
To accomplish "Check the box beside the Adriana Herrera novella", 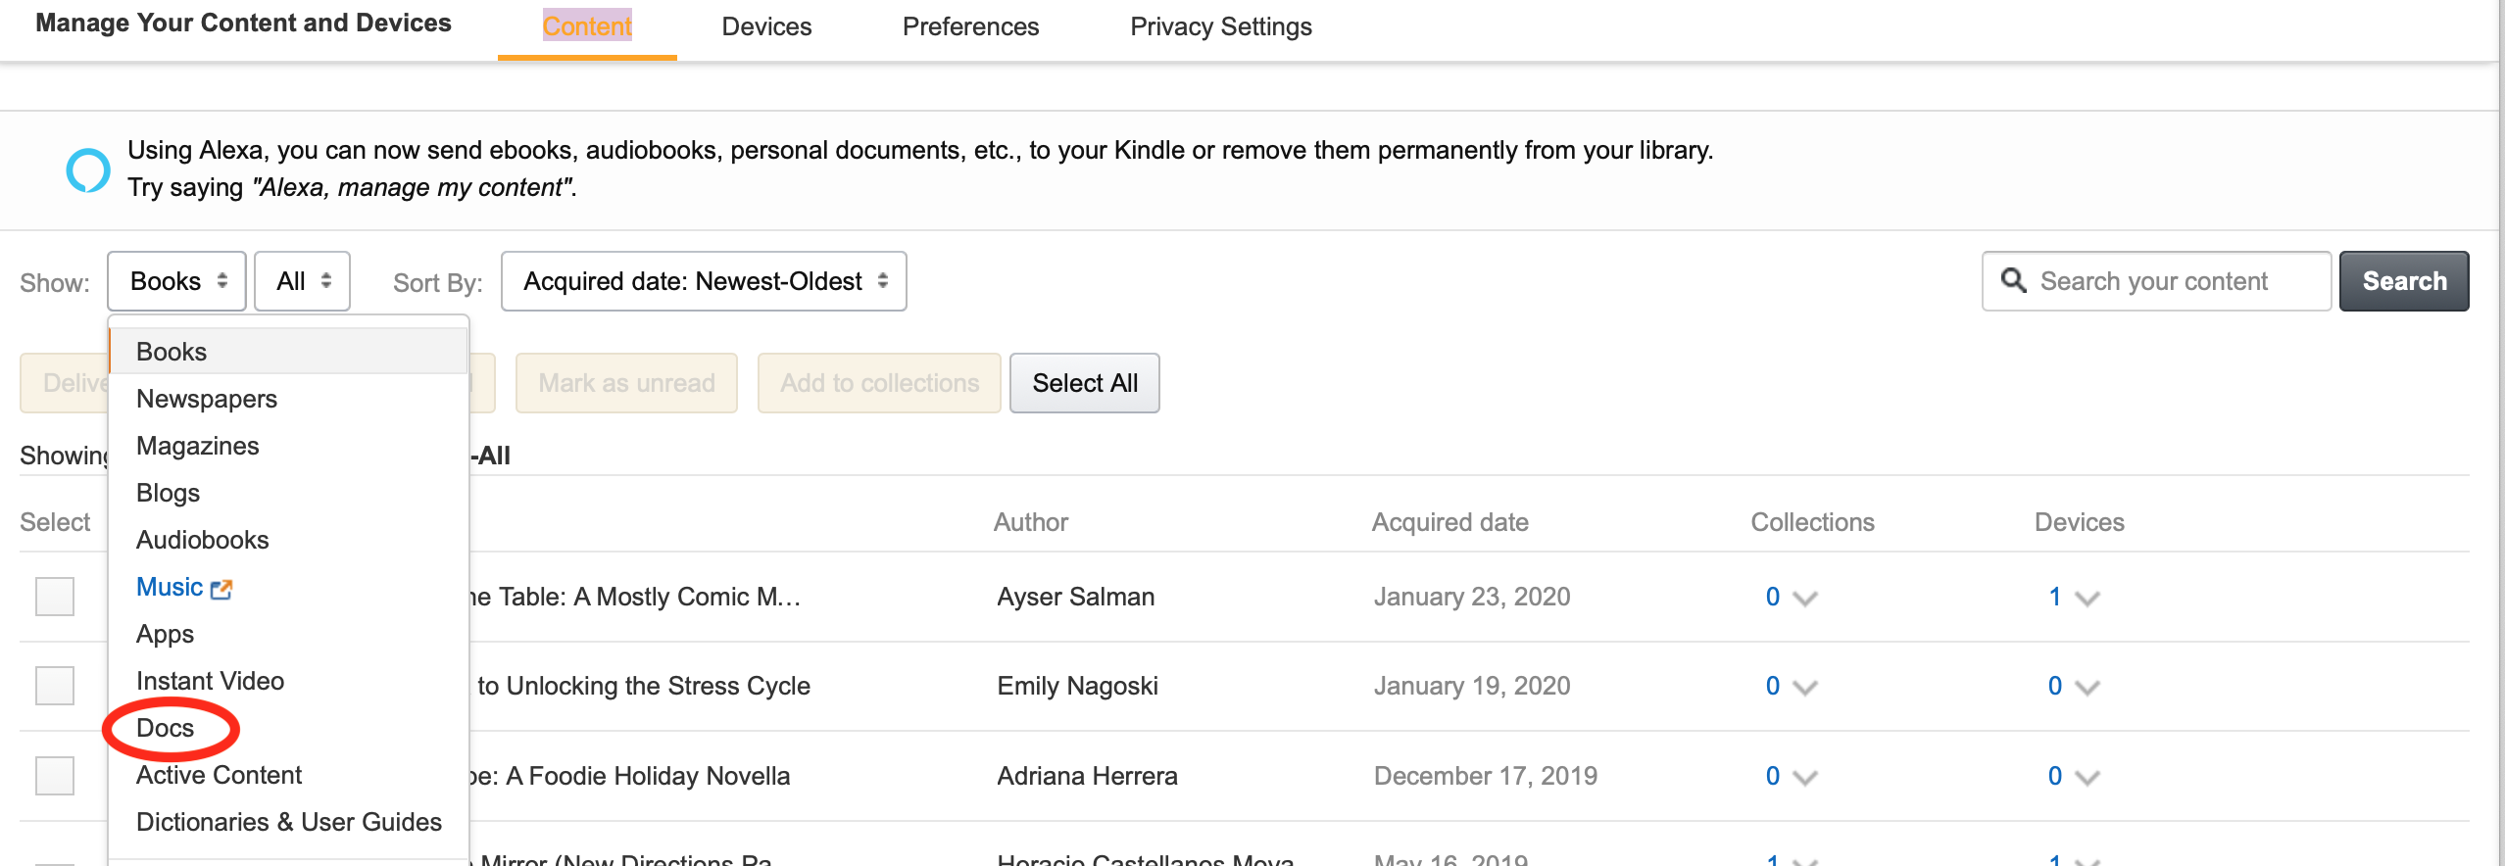I will click(x=55, y=775).
